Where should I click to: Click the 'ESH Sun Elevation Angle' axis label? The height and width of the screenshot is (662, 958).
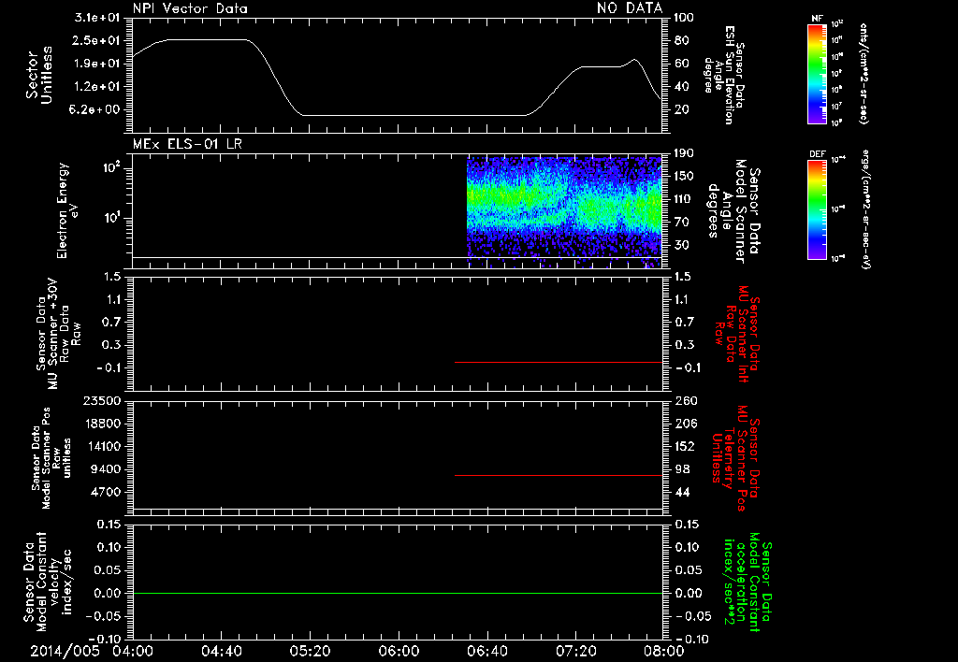click(723, 75)
